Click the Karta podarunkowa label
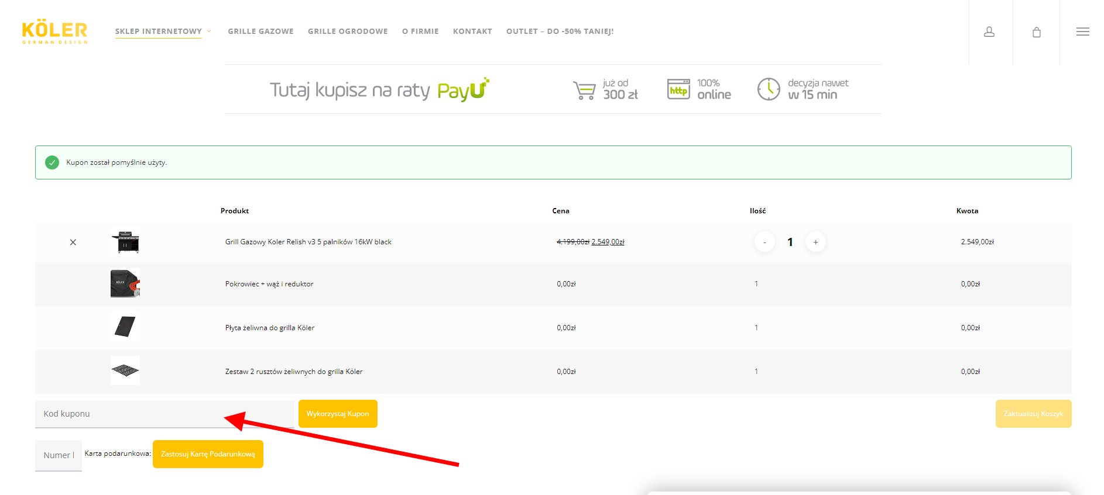Viewport: 1104px width, 495px height. pos(118,454)
